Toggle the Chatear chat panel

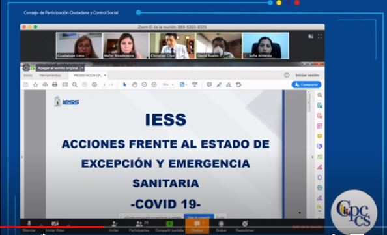(x=197, y=226)
